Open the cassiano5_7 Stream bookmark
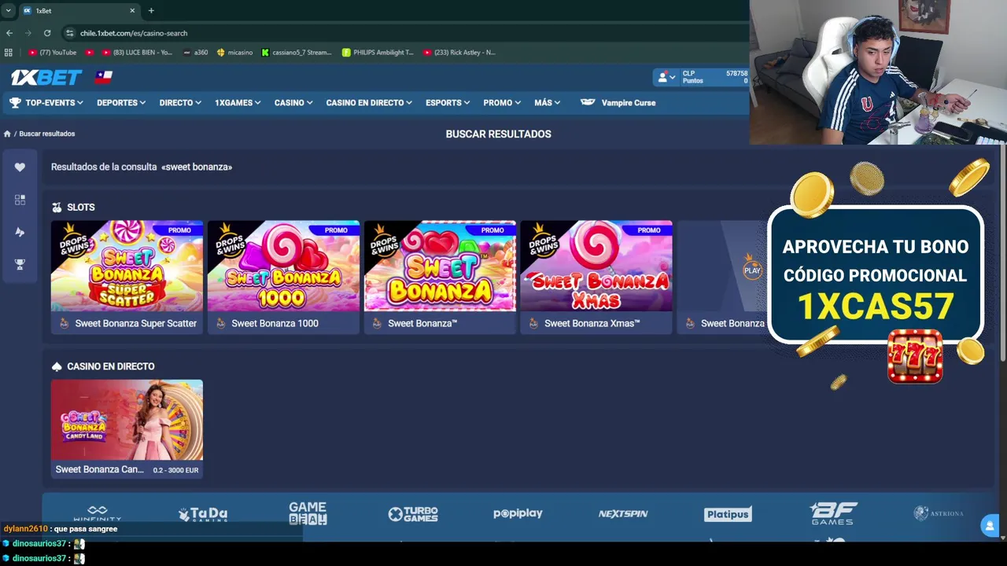Screen dimensions: 1007x566 pos(297,53)
